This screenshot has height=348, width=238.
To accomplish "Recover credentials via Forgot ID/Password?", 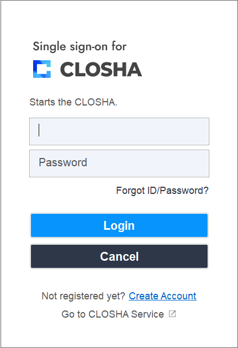I will click(x=162, y=191).
